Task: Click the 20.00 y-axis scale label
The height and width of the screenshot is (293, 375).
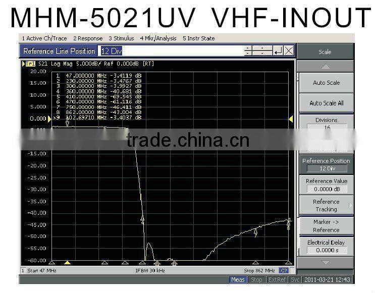Action: [x=38, y=72]
